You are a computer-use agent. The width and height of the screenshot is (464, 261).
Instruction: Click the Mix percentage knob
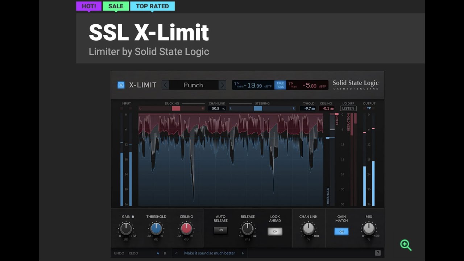click(x=369, y=229)
